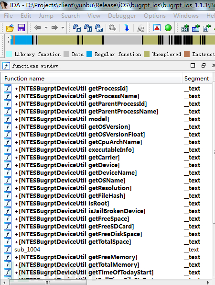215x285 pixels.
Task: Click the blue Jump down arrow icon
Action: point(127,28)
